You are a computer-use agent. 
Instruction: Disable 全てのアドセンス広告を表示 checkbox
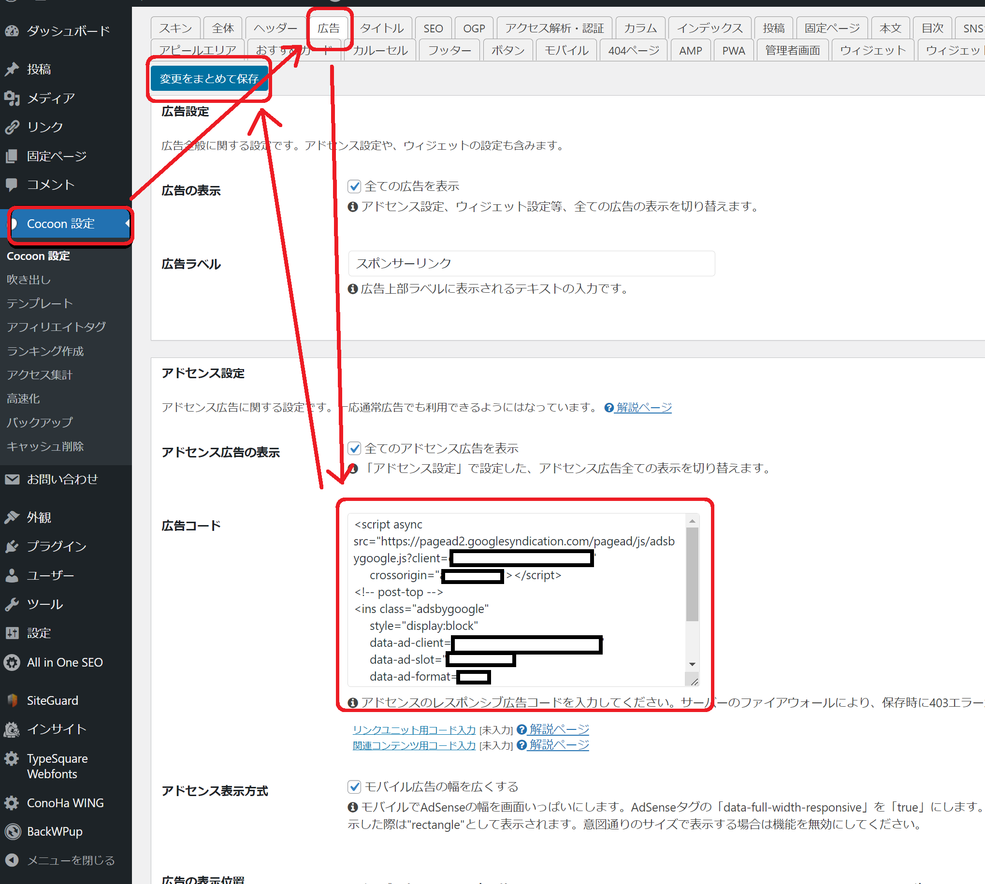tap(354, 448)
